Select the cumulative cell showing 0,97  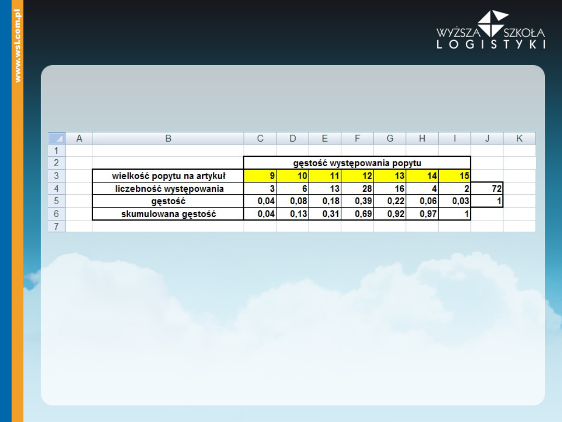pyautogui.click(x=422, y=214)
